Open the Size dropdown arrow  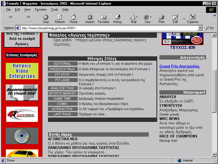click(151, 17)
